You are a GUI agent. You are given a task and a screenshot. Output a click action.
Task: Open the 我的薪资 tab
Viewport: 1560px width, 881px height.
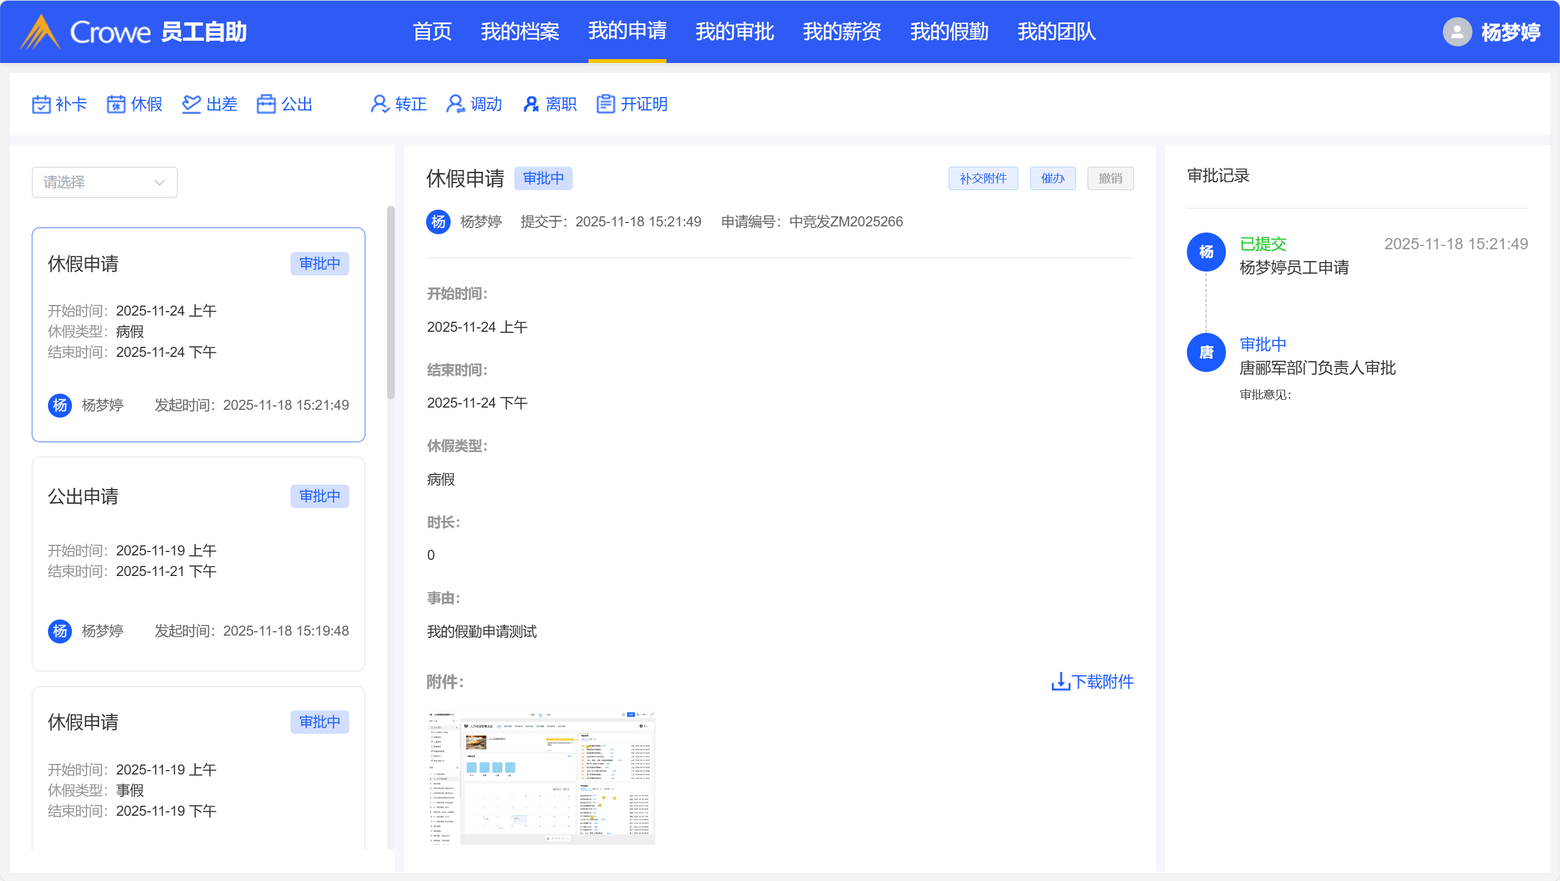[x=842, y=31]
